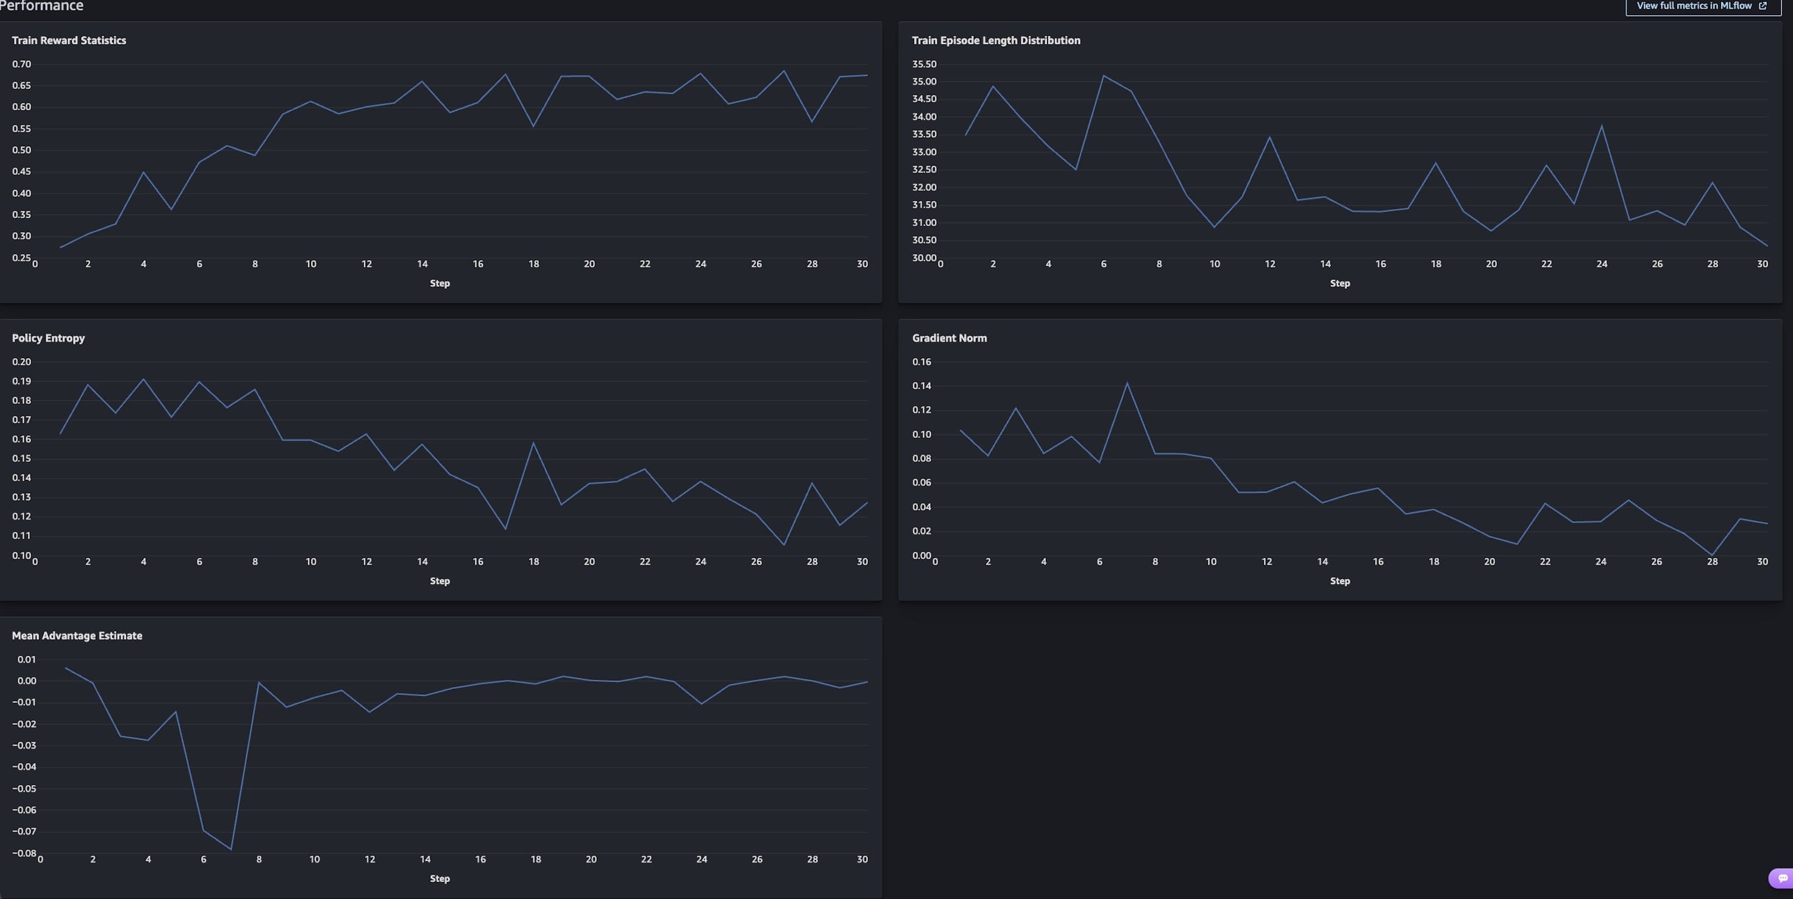Click the Step axis label under Policy Entropy
Viewport: 1793px width, 899px height.
tap(440, 580)
